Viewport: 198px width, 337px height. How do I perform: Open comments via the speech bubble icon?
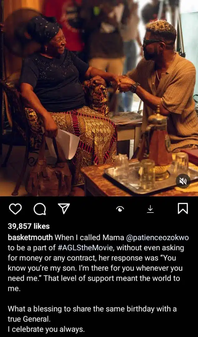(40, 209)
